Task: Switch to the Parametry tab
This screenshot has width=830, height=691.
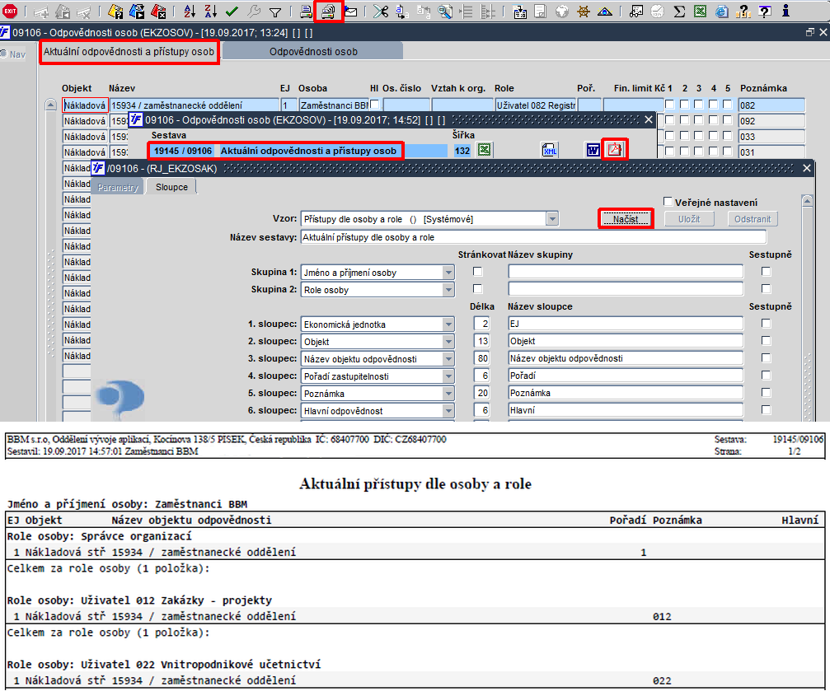Action: [x=118, y=187]
